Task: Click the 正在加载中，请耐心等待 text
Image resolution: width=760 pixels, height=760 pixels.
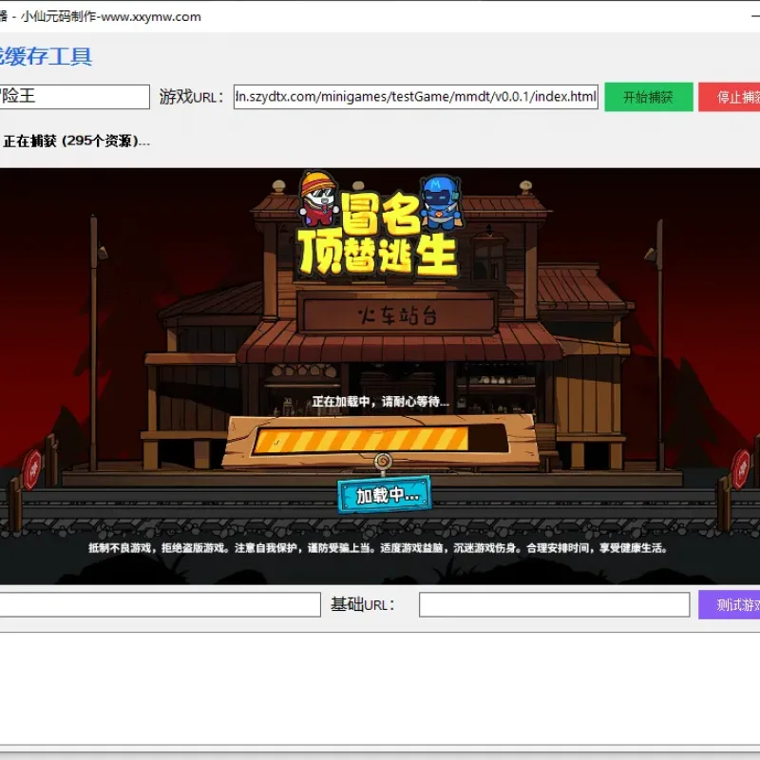Action: click(x=380, y=401)
